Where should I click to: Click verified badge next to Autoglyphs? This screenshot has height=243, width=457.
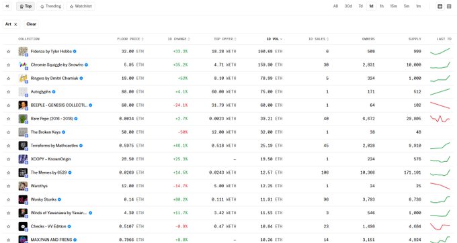click(54, 92)
